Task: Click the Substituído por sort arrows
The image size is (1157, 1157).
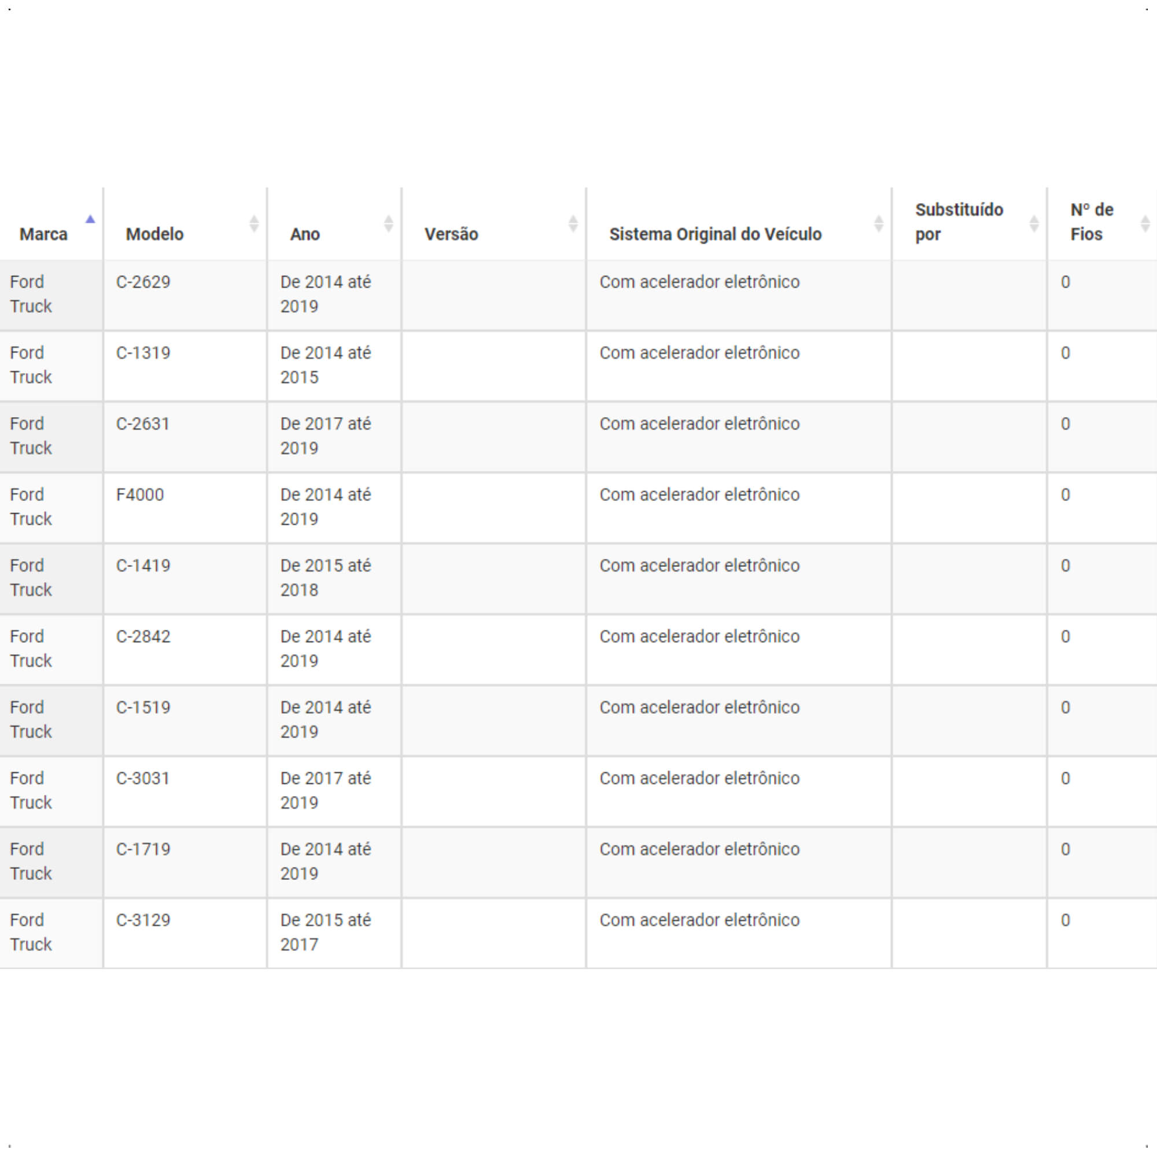Action: 1034,224
